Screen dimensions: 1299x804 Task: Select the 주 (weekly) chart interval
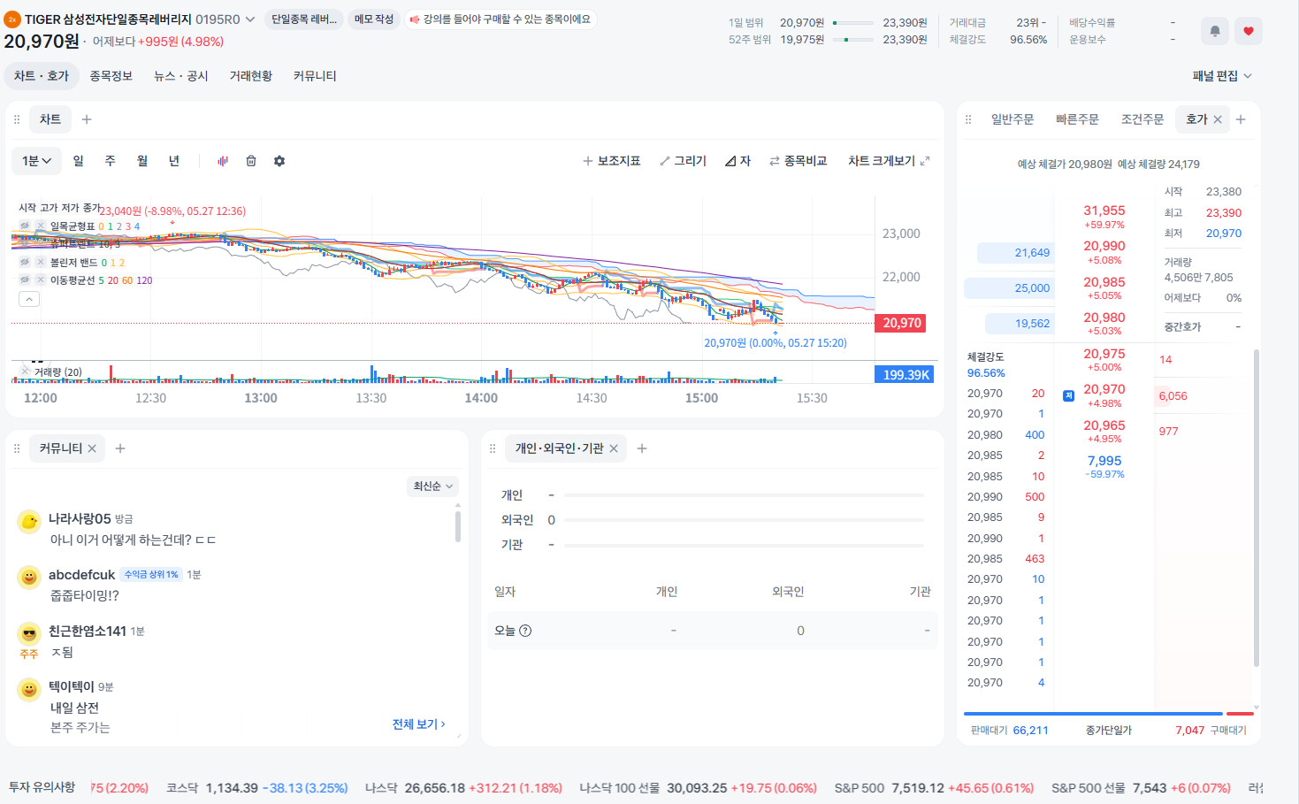click(x=110, y=161)
